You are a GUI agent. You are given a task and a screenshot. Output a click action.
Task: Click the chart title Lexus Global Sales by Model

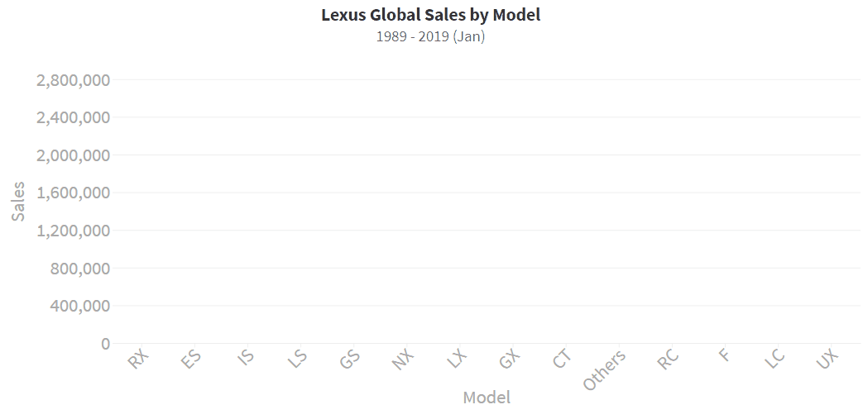(430, 15)
